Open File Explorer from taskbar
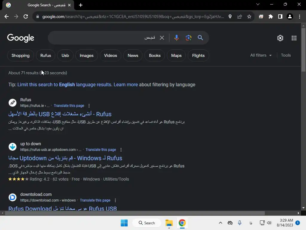Screen dimensions: 306x230 tap(169, 223)
